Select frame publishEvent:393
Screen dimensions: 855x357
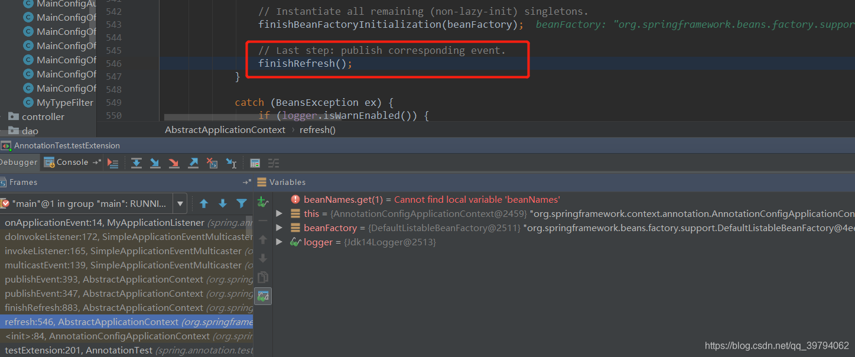(x=126, y=280)
